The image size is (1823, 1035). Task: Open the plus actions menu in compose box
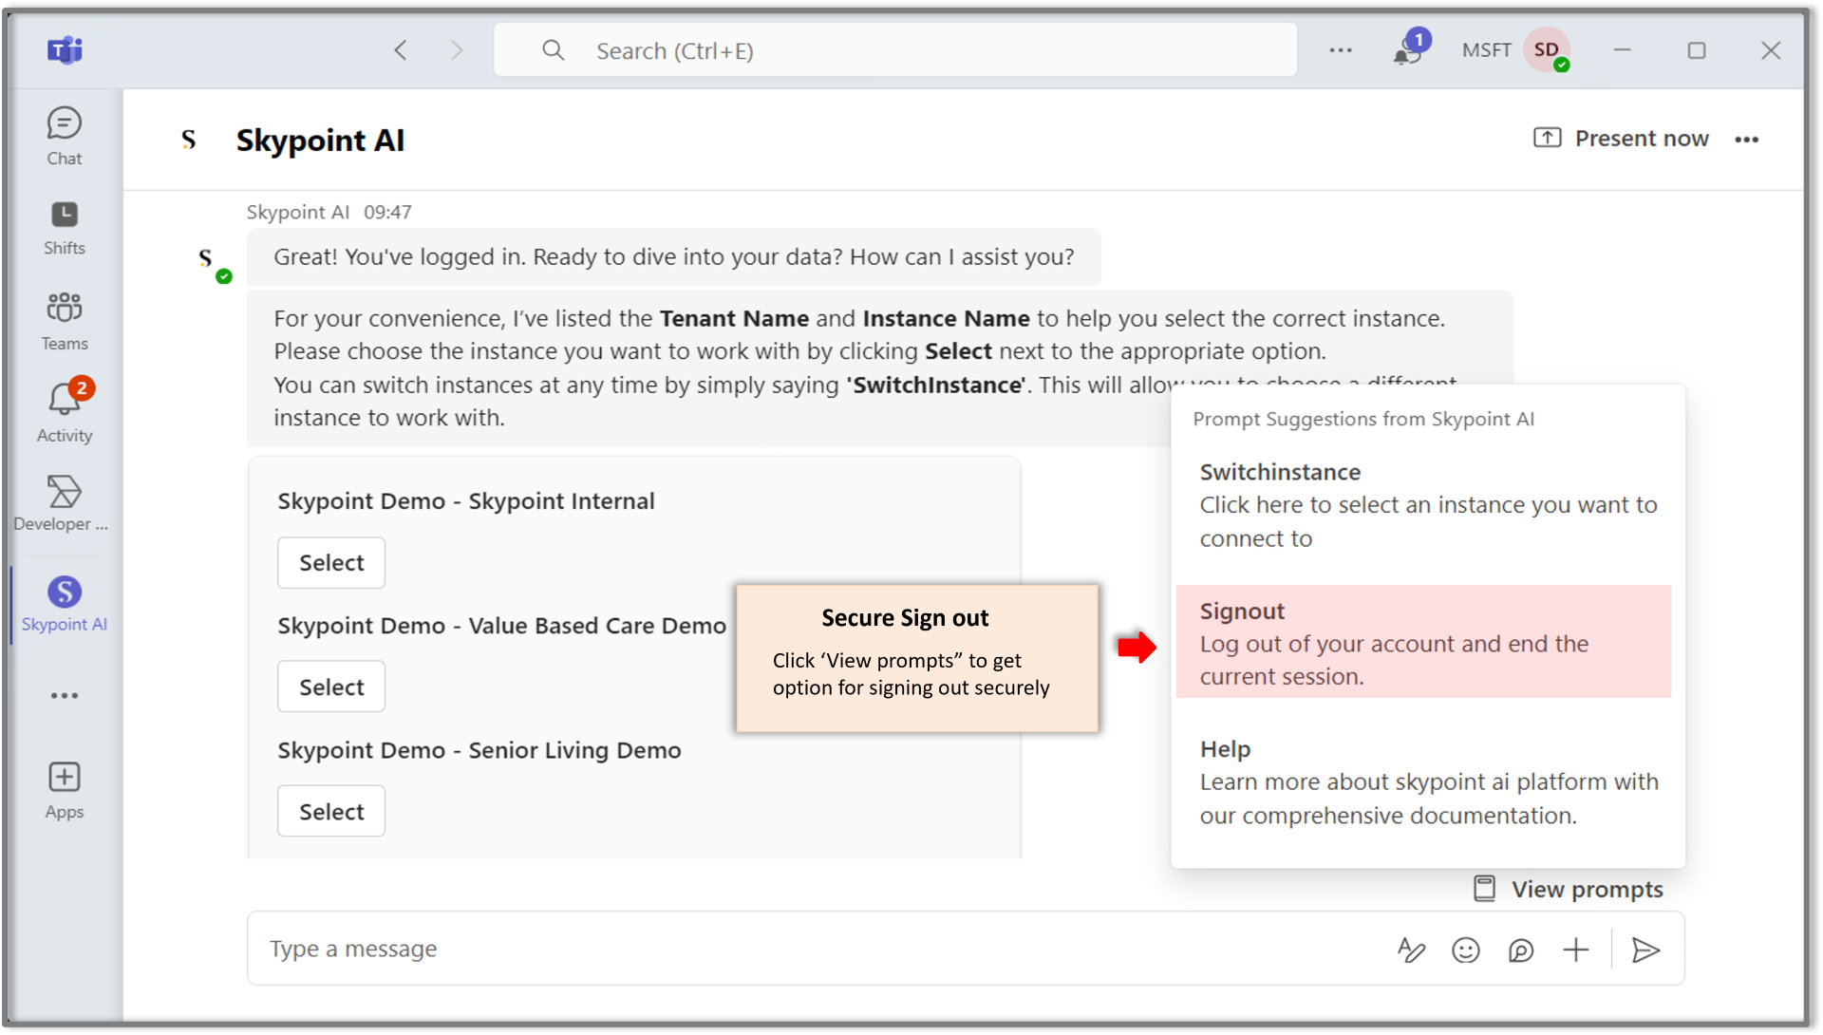1576,950
